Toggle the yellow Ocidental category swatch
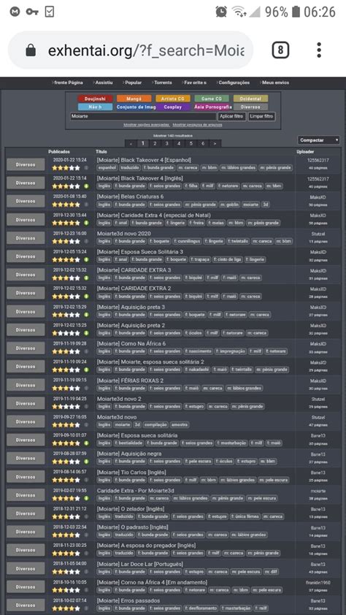The width and height of the screenshot is (346, 615). 251,99
